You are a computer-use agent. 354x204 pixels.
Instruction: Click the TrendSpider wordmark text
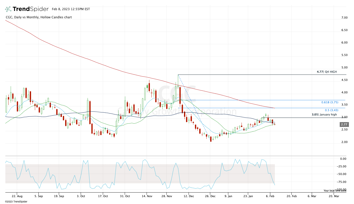[31, 9]
